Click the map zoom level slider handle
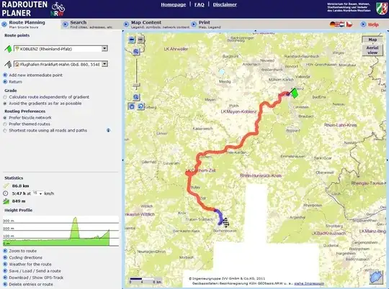The height and width of the screenshot is (289, 389). coord(136,86)
